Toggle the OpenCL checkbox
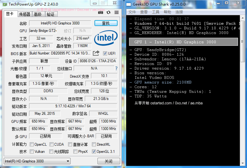The image size is (247, 168). [x=32, y=144]
